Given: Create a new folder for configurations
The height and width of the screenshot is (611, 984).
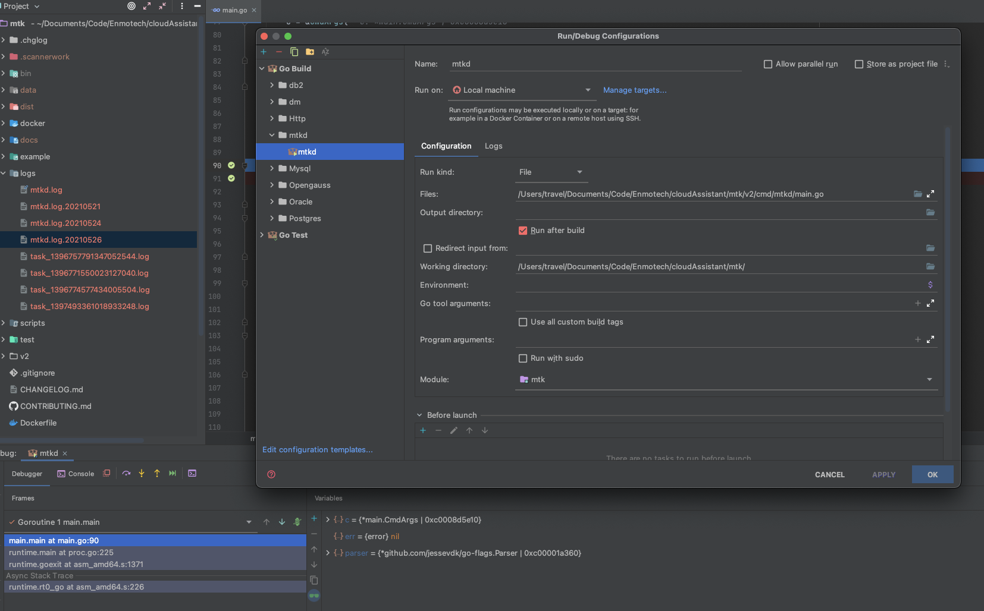Looking at the screenshot, I should pyautogui.click(x=309, y=52).
